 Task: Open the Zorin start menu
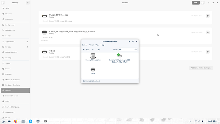coord(3,121)
